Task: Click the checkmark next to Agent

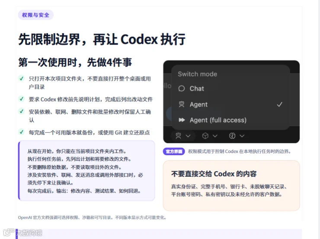Action: click(x=280, y=105)
